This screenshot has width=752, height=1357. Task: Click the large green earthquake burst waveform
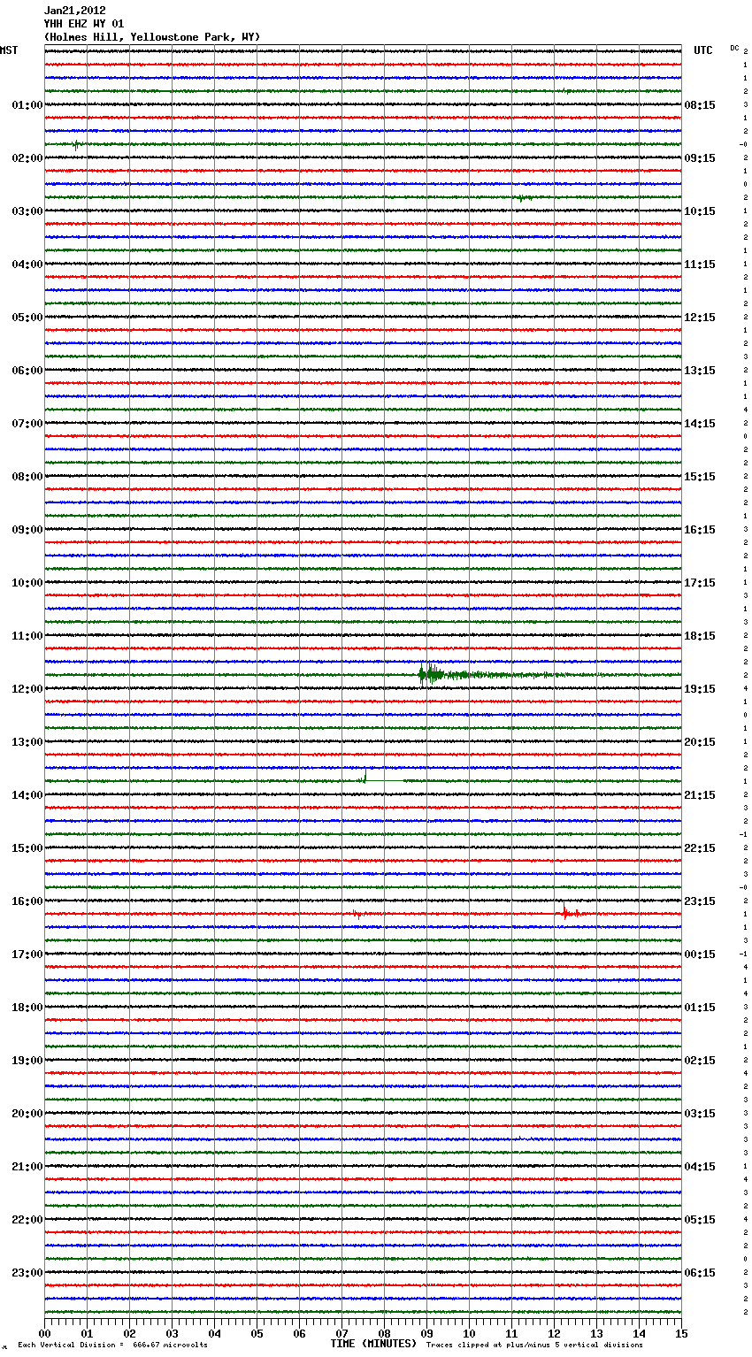(430, 675)
